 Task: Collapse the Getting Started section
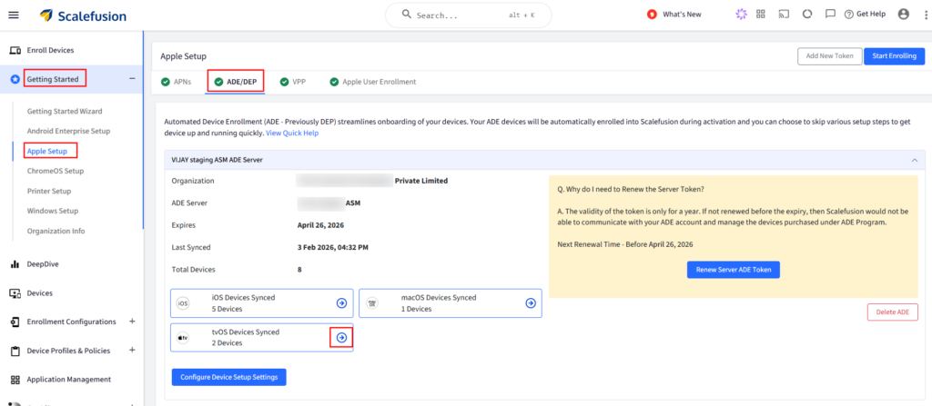pyautogui.click(x=132, y=79)
